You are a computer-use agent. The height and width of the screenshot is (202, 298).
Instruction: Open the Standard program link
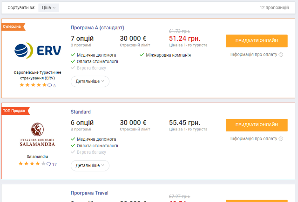tap(81, 112)
